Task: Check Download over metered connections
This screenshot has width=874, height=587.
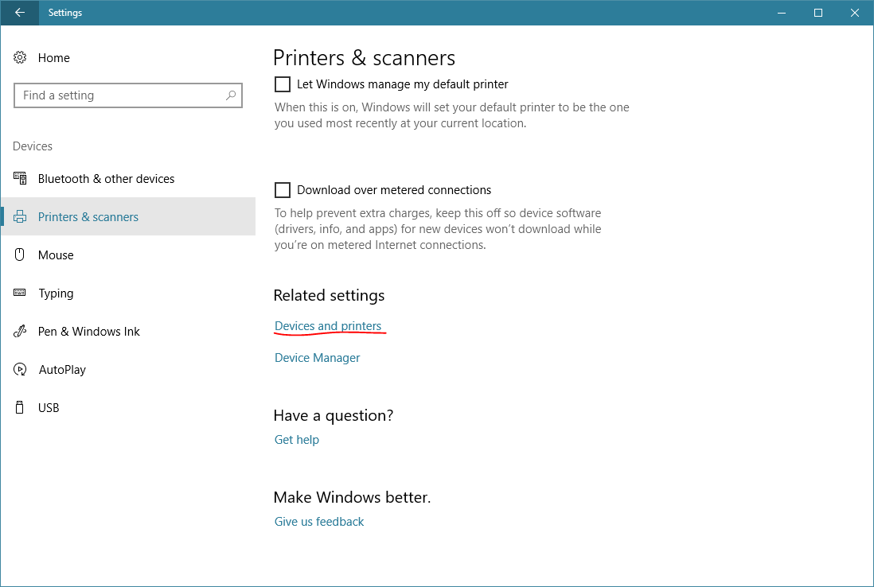Action: pyautogui.click(x=283, y=190)
